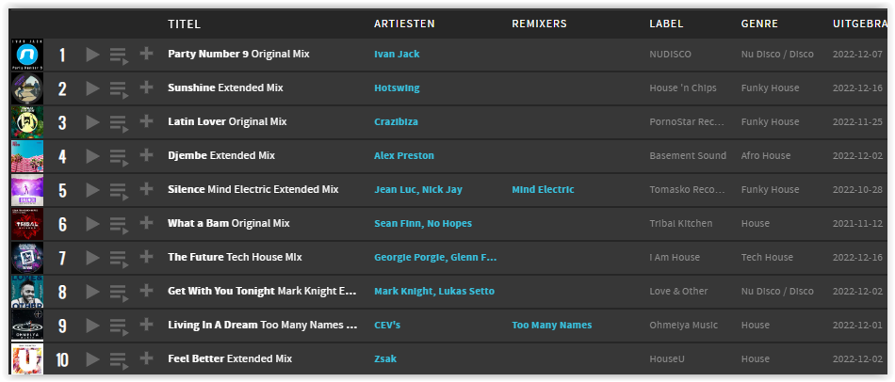
Task: Click plus icon for Latin Lover
Action: coord(146,121)
